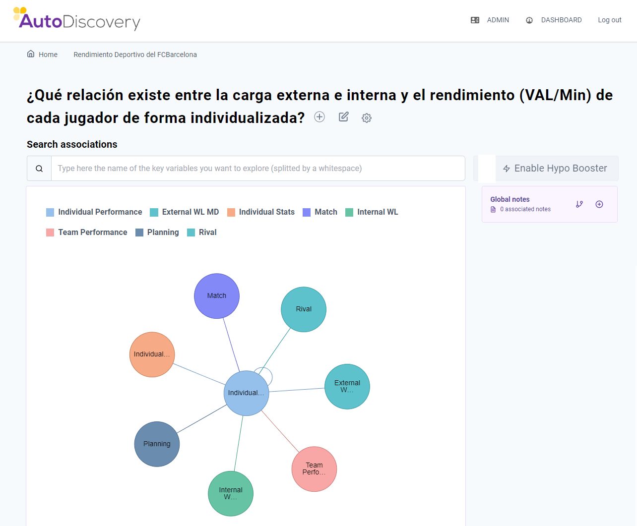This screenshot has width=637, height=526.
Task: Select the Planning graph node
Action: 157,444
